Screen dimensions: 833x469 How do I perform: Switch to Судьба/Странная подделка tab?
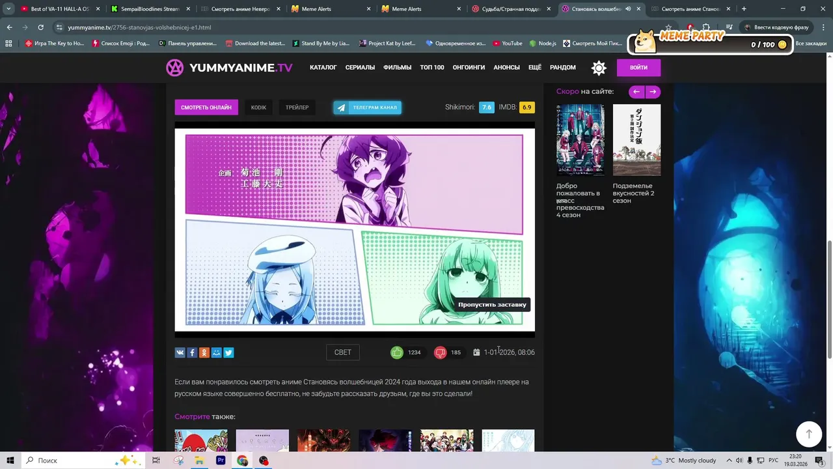pyautogui.click(x=510, y=9)
